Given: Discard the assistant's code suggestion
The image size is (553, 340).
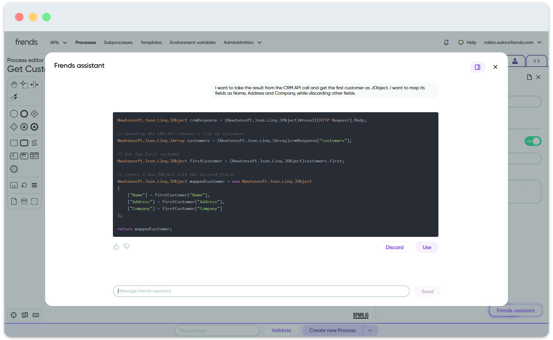Looking at the screenshot, I should (x=394, y=247).
